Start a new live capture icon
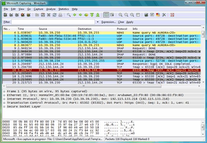 pyautogui.click(x=17, y=15)
